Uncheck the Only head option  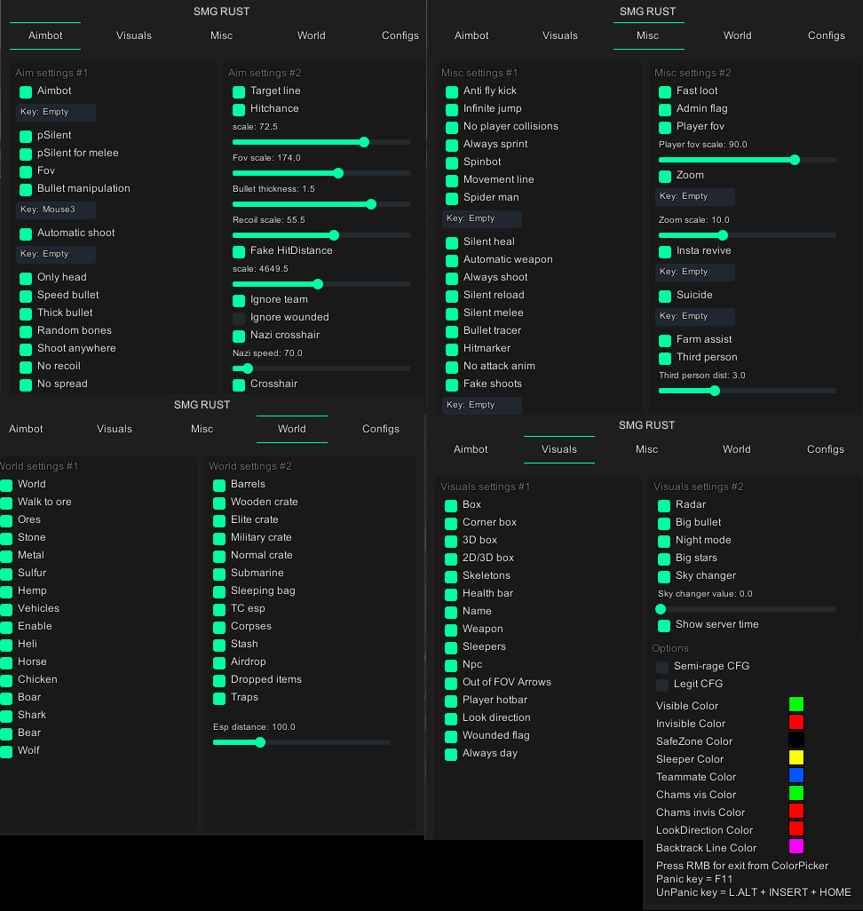click(x=26, y=278)
